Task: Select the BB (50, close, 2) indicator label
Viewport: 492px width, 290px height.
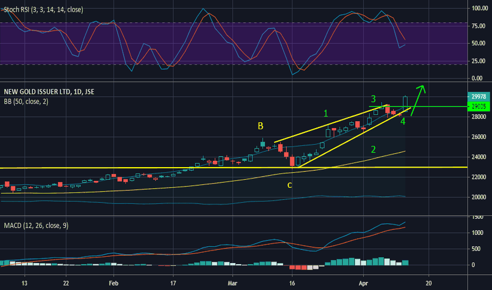Action: click(26, 102)
